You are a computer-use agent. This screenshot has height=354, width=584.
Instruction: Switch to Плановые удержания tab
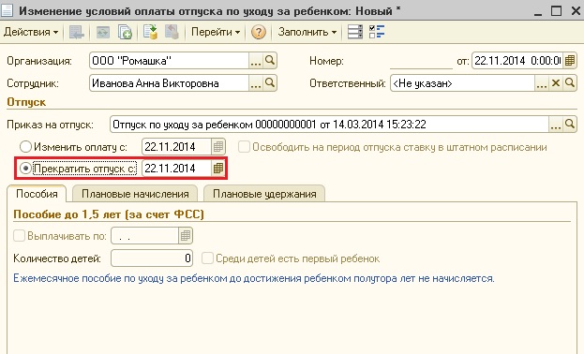point(264,194)
